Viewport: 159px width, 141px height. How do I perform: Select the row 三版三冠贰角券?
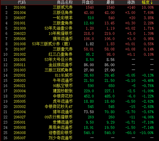pyautogui.click(x=80, y=70)
